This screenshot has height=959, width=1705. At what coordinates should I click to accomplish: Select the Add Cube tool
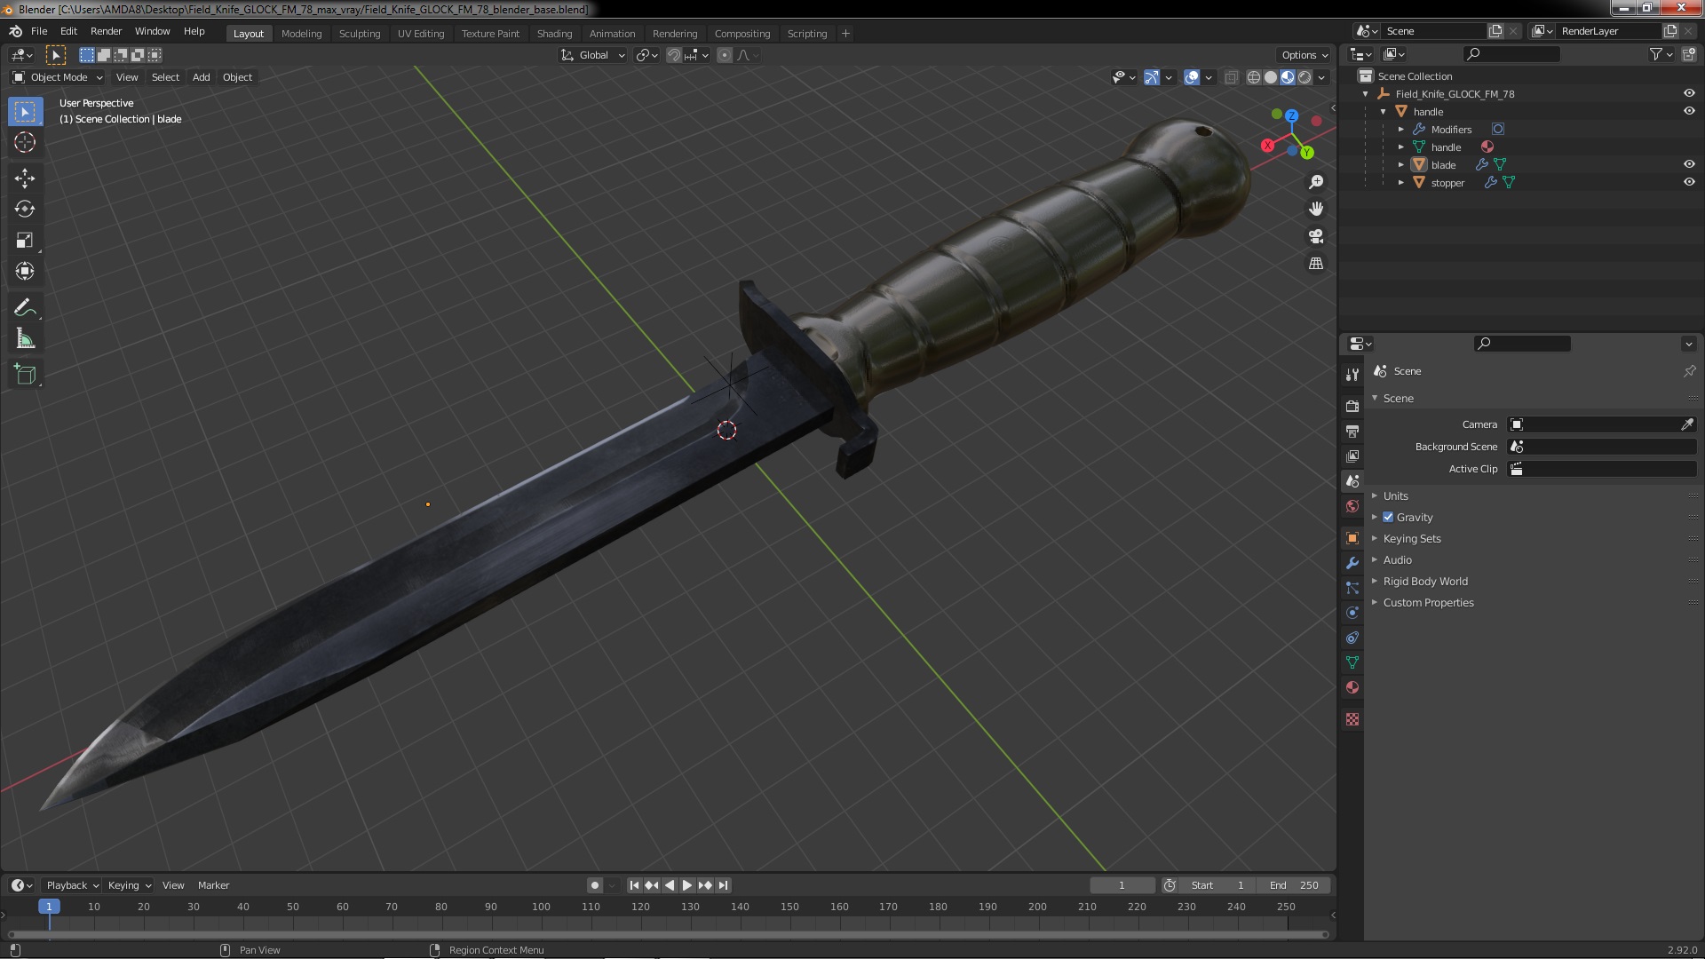25,375
